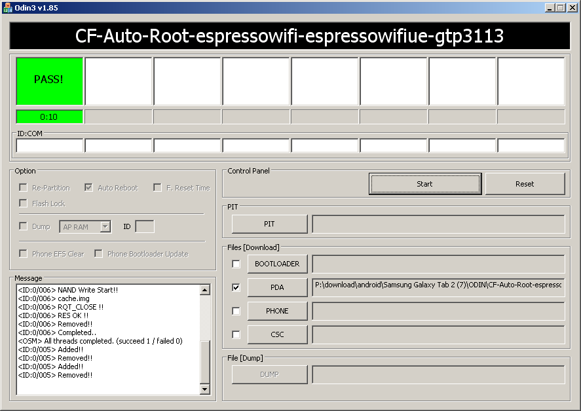Click the DUMP file button
The height and width of the screenshot is (411, 581).
[x=269, y=374]
